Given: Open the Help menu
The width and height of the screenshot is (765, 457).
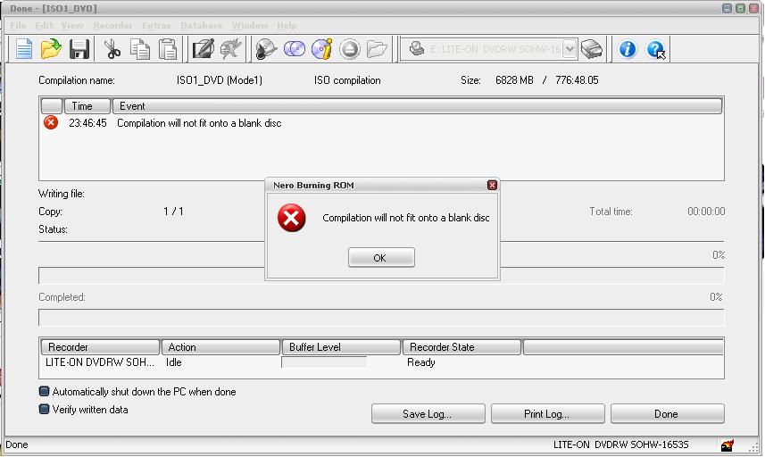Looking at the screenshot, I should [287, 25].
